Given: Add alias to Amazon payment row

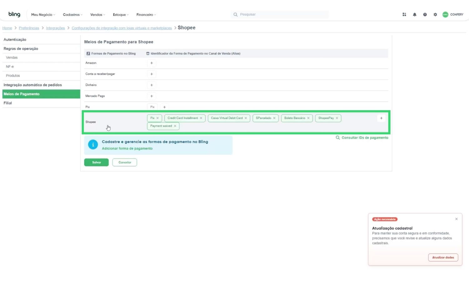Looking at the screenshot, I should click(x=152, y=63).
